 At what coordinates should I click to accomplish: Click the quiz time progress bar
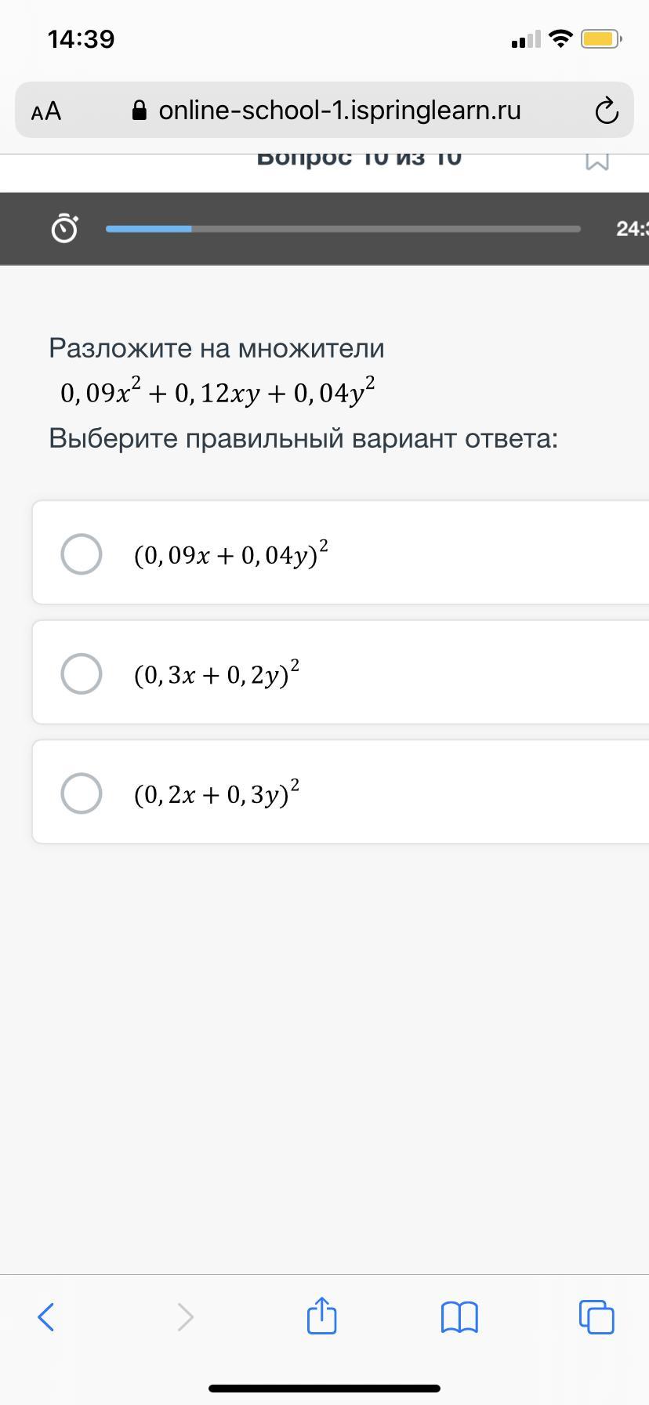click(343, 229)
